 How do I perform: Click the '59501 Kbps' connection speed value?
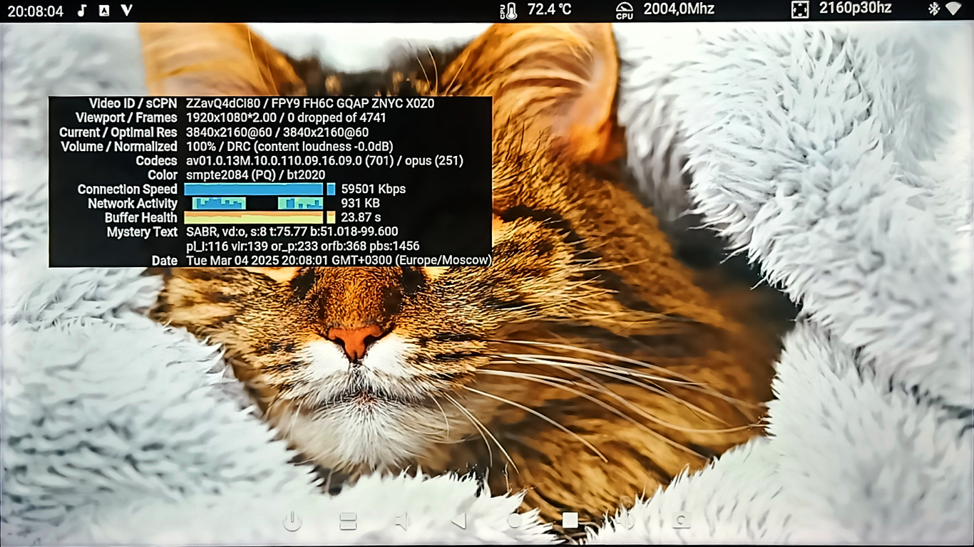(374, 189)
